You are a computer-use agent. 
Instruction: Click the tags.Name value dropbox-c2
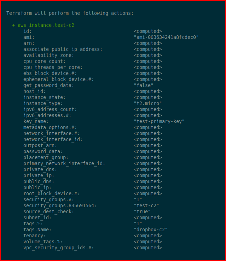pyautogui.click(x=151, y=230)
